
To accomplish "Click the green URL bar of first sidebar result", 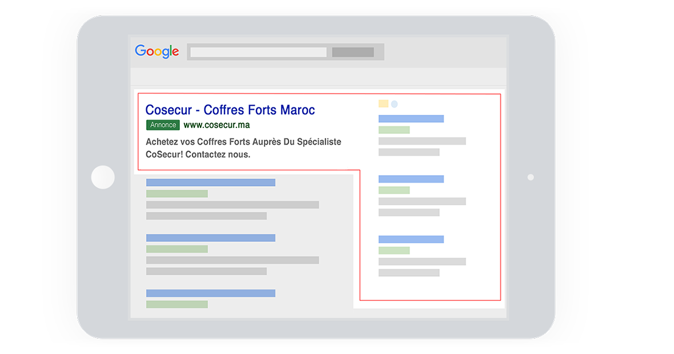I will [394, 130].
